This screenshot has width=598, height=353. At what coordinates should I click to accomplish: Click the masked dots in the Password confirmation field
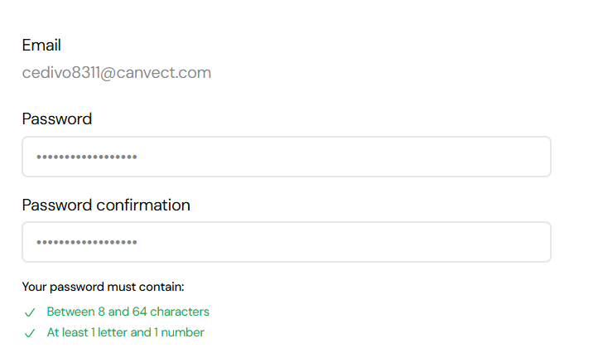[86, 242]
